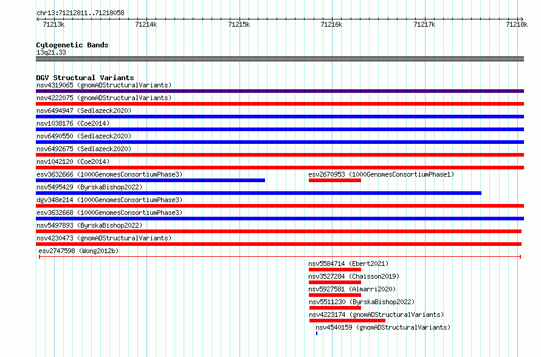
Task: Click the chr13:71212811..71218058 coordinate label
Action: (80, 13)
